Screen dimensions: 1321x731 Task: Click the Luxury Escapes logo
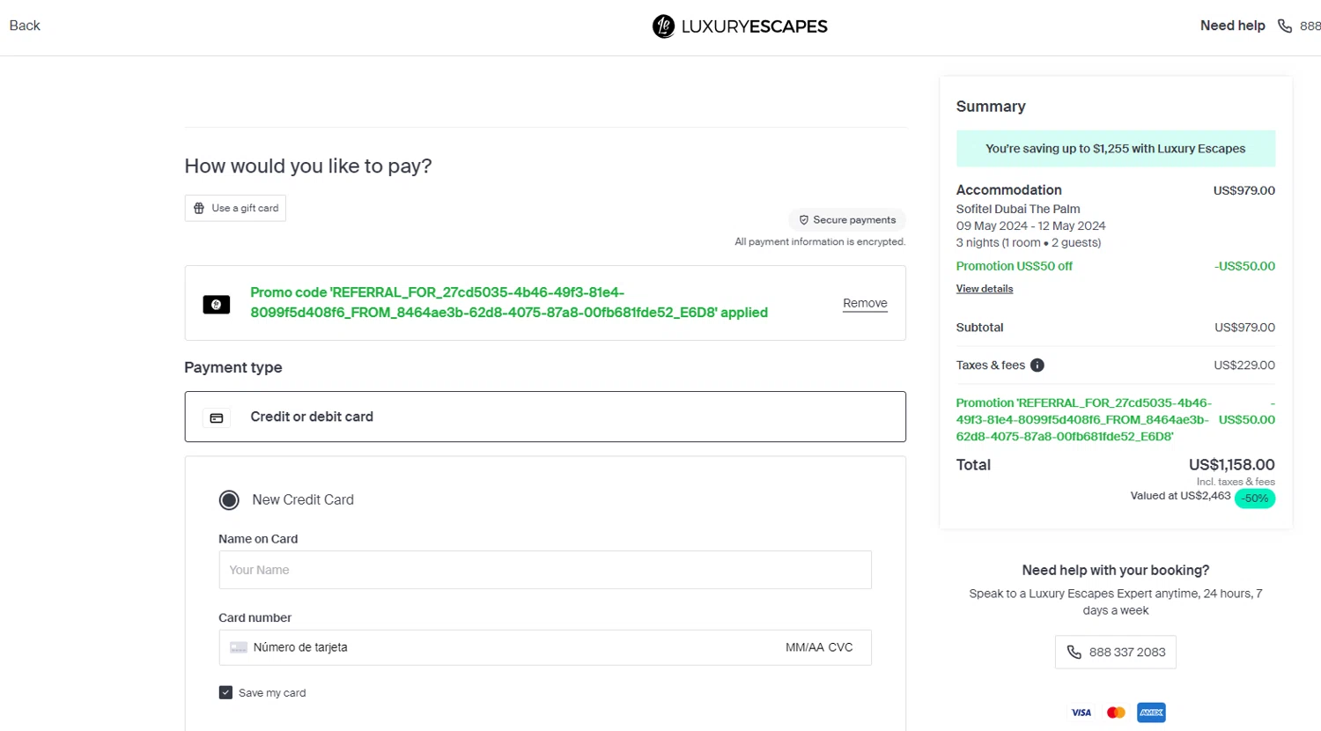tap(740, 26)
